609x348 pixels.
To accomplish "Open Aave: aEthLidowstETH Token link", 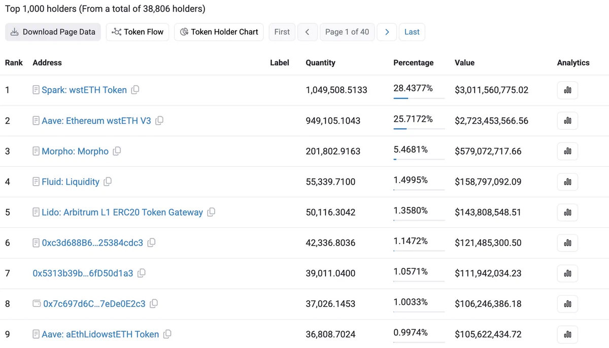I will point(100,334).
